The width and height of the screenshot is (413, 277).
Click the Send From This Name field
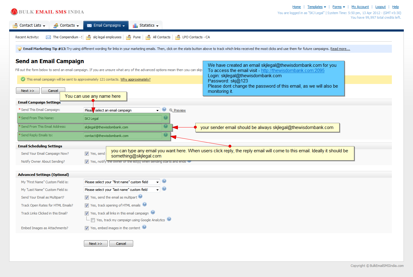[x=122, y=119]
